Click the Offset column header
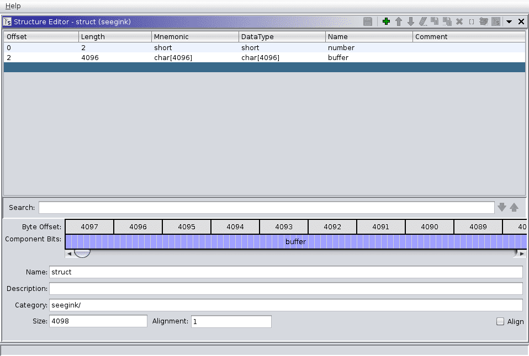529x356 pixels. [x=41, y=36]
